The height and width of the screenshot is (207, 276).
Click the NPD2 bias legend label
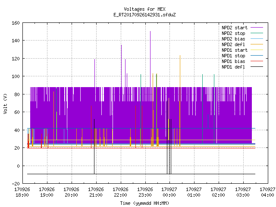[233, 39]
